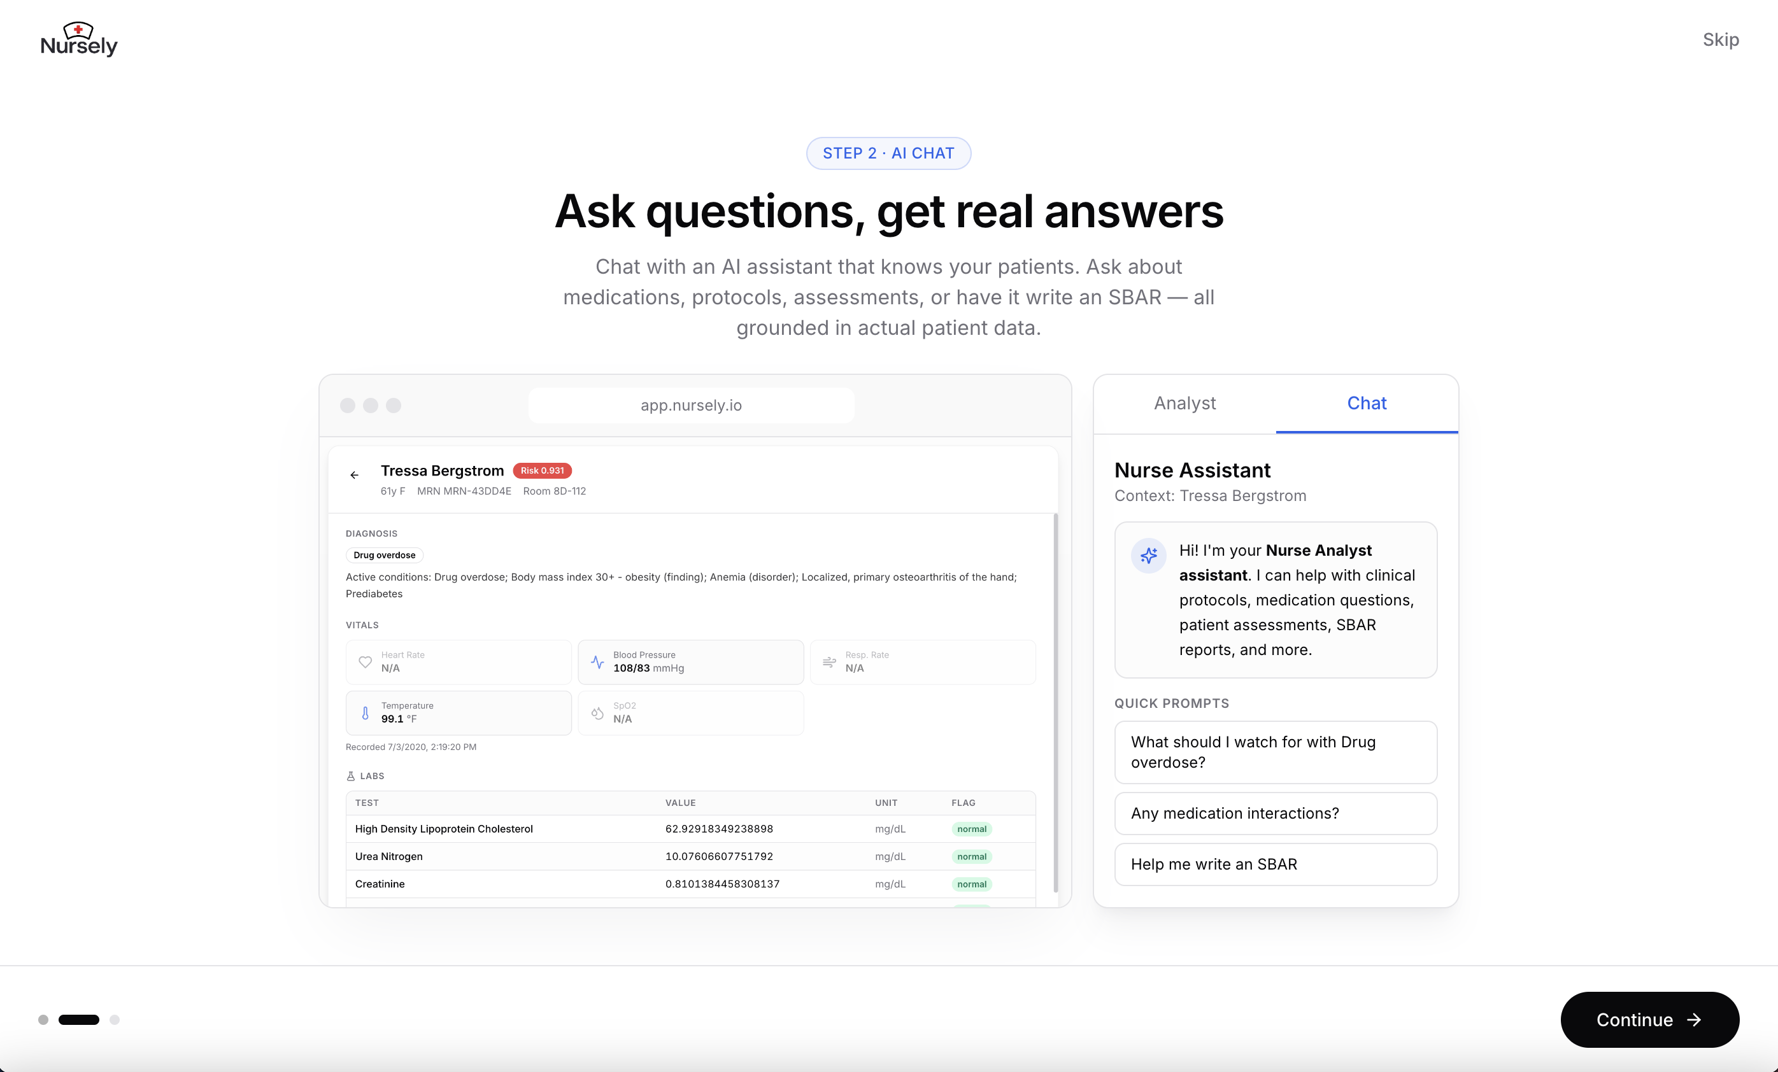Switch to the Analyst tab

tap(1184, 403)
